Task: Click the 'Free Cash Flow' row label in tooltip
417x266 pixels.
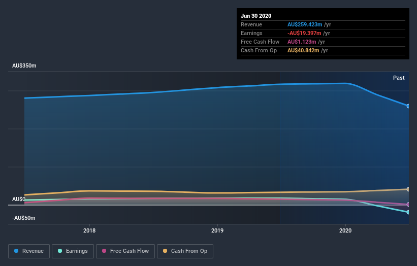Action: click(x=260, y=42)
